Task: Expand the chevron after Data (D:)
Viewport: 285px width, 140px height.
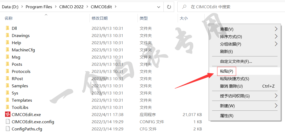Action: pos(22,7)
